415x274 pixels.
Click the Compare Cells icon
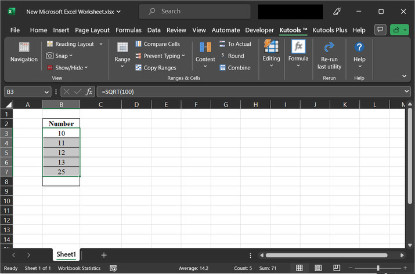[139, 44]
